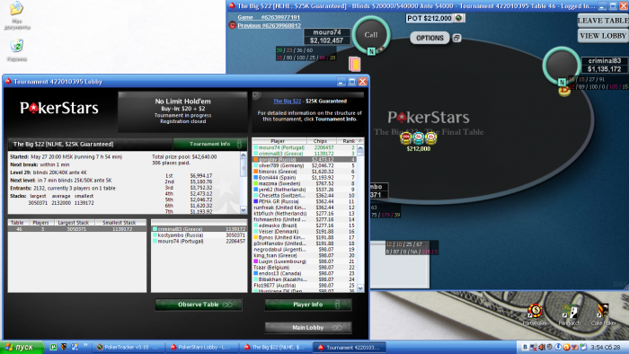629x354 pixels.
Task: Switch to the PokerStars Lobby taskbar window
Action: tap(202, 347)
